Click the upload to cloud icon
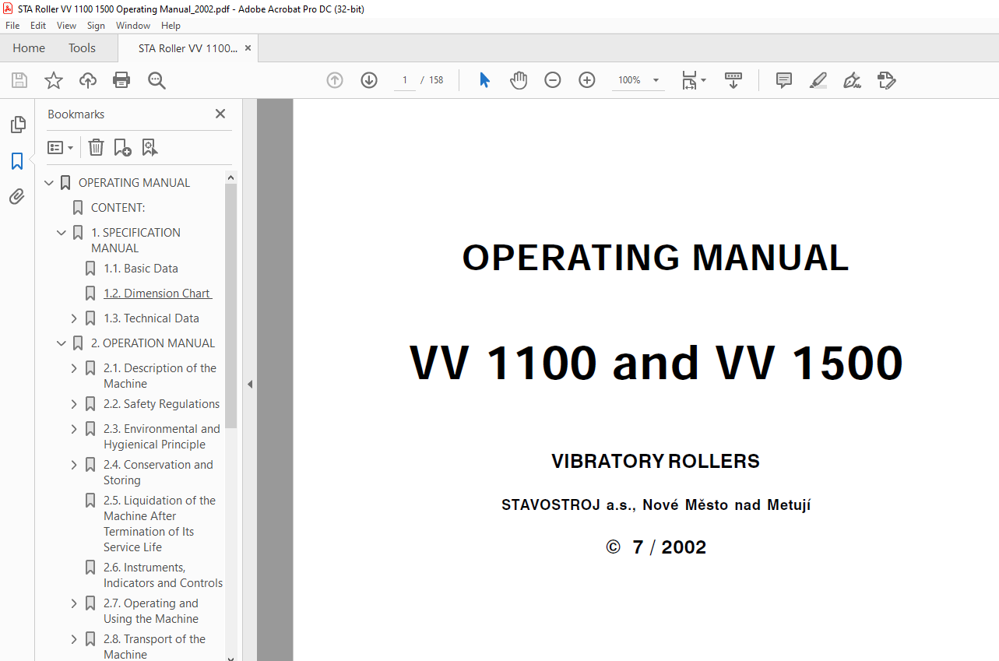The image size is (999, 661). pyautogui.click(x=88, y=80)
